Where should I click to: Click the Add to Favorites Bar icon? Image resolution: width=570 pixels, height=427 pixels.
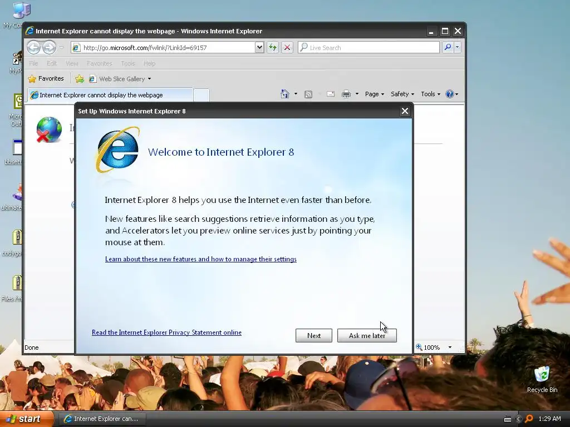coord(80,79)
